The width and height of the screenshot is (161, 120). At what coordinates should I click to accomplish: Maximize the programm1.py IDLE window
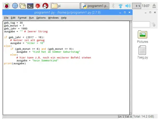(125, 12)
